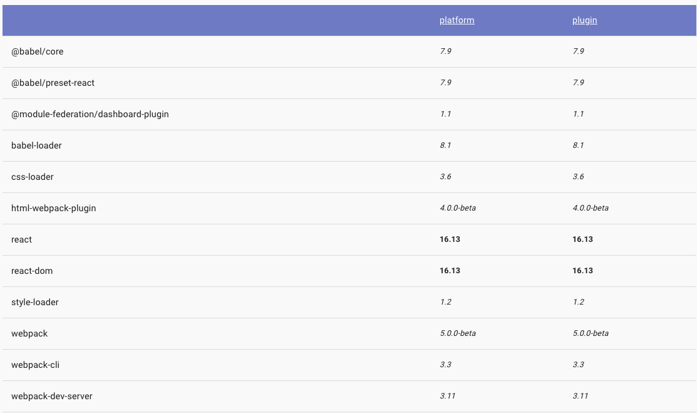Select @module-federation/dashboard-plugin row name

coord(90,115)
